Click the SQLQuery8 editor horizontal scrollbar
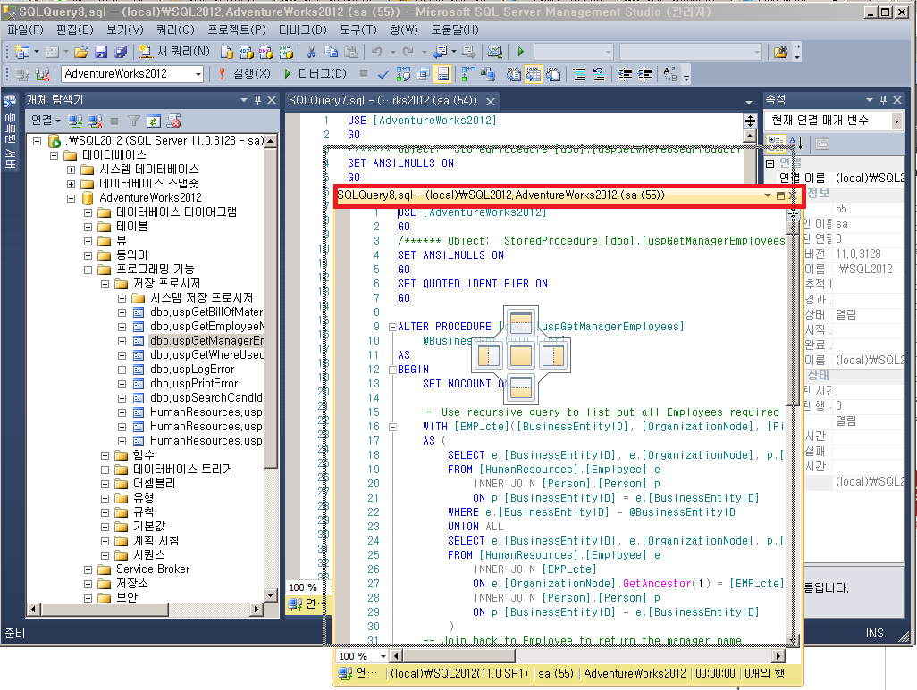The height and width of the screenshot is (690, 917). pyautogui.click(x=587, y=656)
